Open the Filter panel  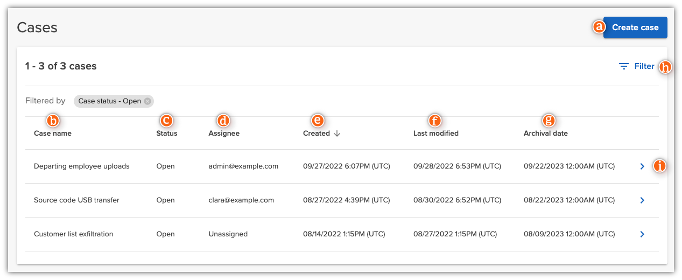637,66
